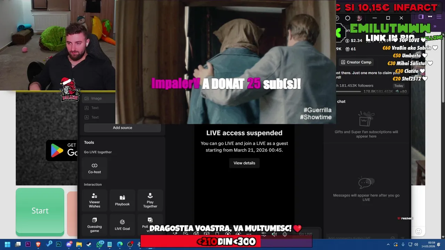The height and width of the screenshot is (250, 445).
Task: Mute the speaker output icon
Action: (x=274, y=234)
